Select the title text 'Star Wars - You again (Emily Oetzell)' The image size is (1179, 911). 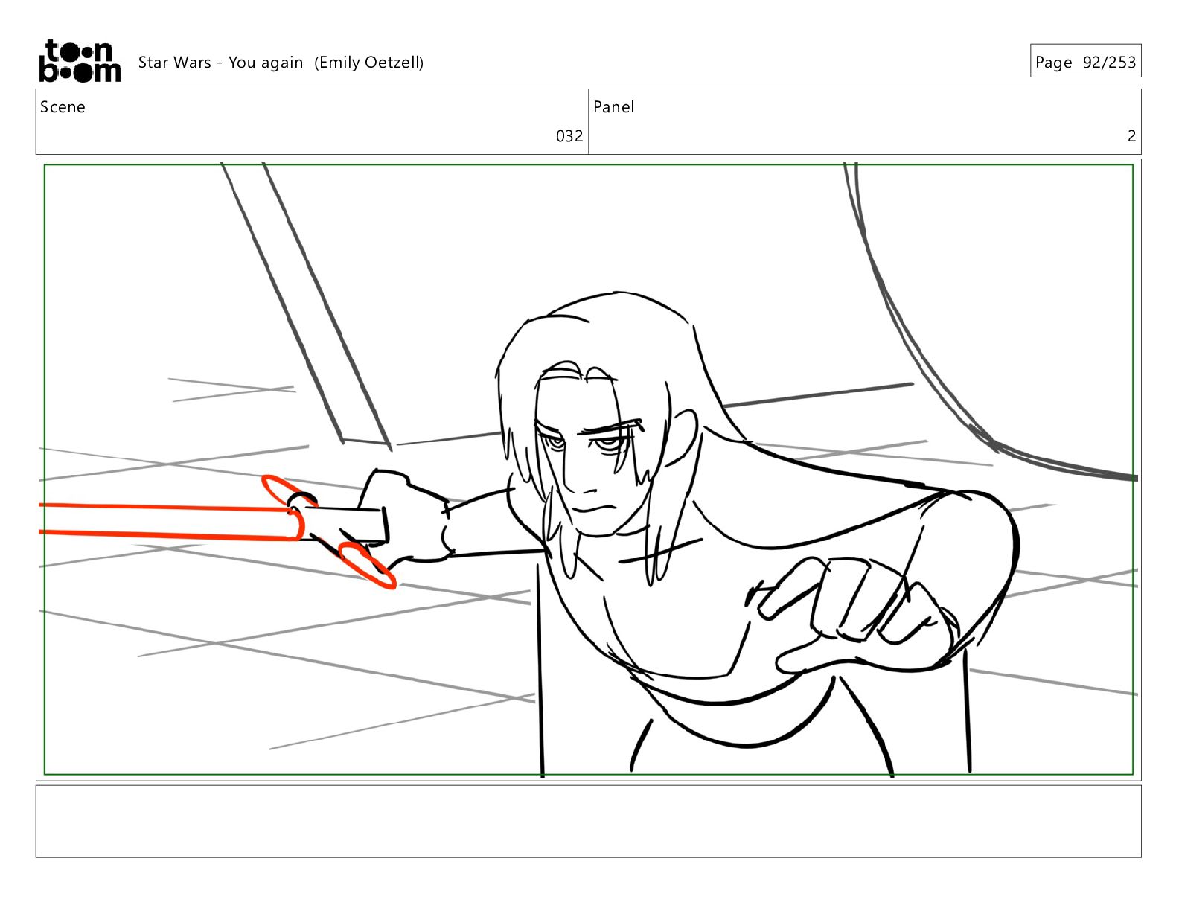pyautogui.click(x=281, y=63)
